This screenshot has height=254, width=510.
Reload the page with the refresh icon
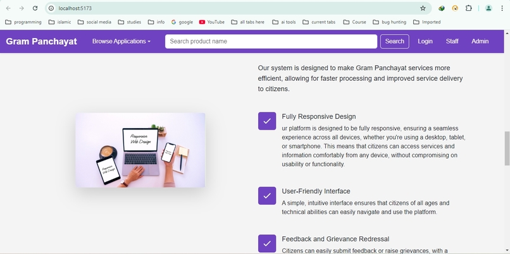pos(35,8)
